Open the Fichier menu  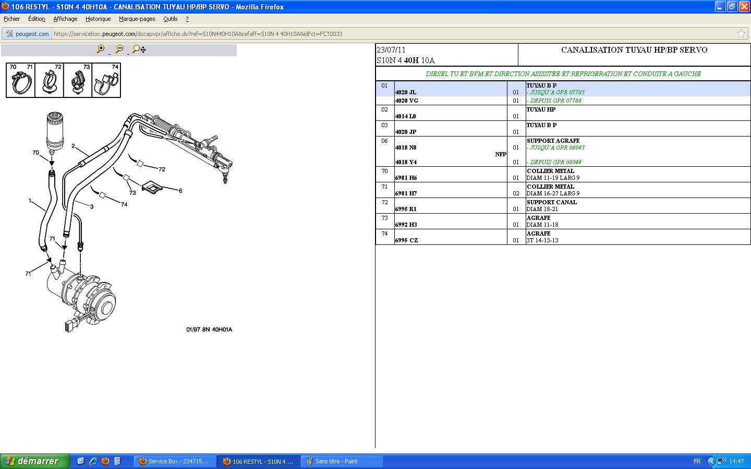point(11,19)
